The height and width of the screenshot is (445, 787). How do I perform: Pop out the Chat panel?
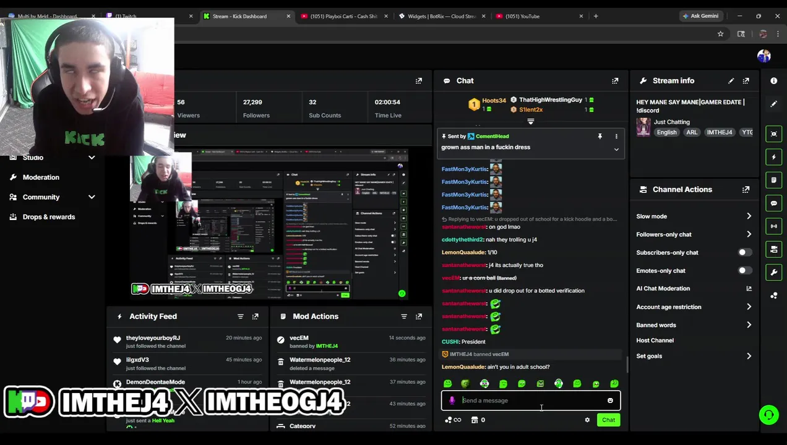coord(615,81)
